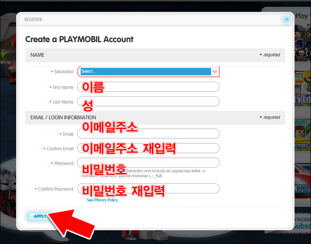Click the Sports & Action thumbnail behind the dialog
Image resolution: width=311 pixels, height=244 pixels.
pyautogui.click(x=303, y=180)
